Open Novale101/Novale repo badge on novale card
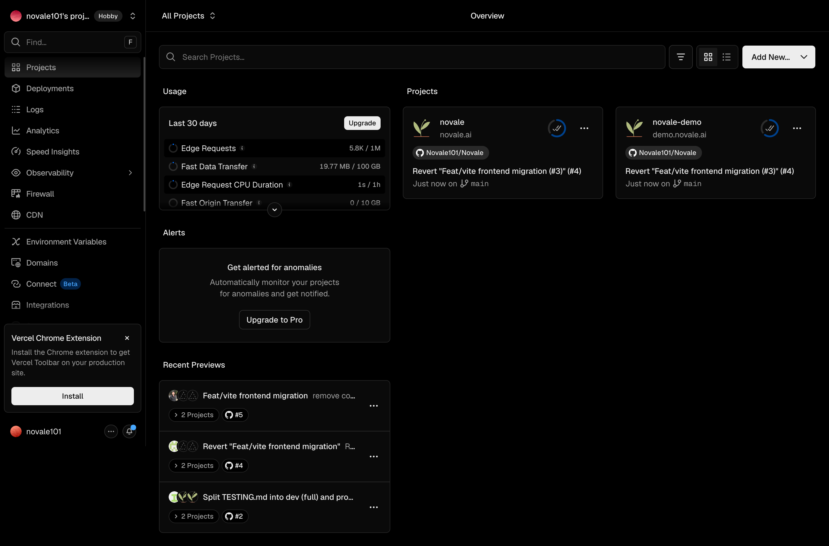The width and height of the screenshot is (829, 546). [x=451, y=153]
